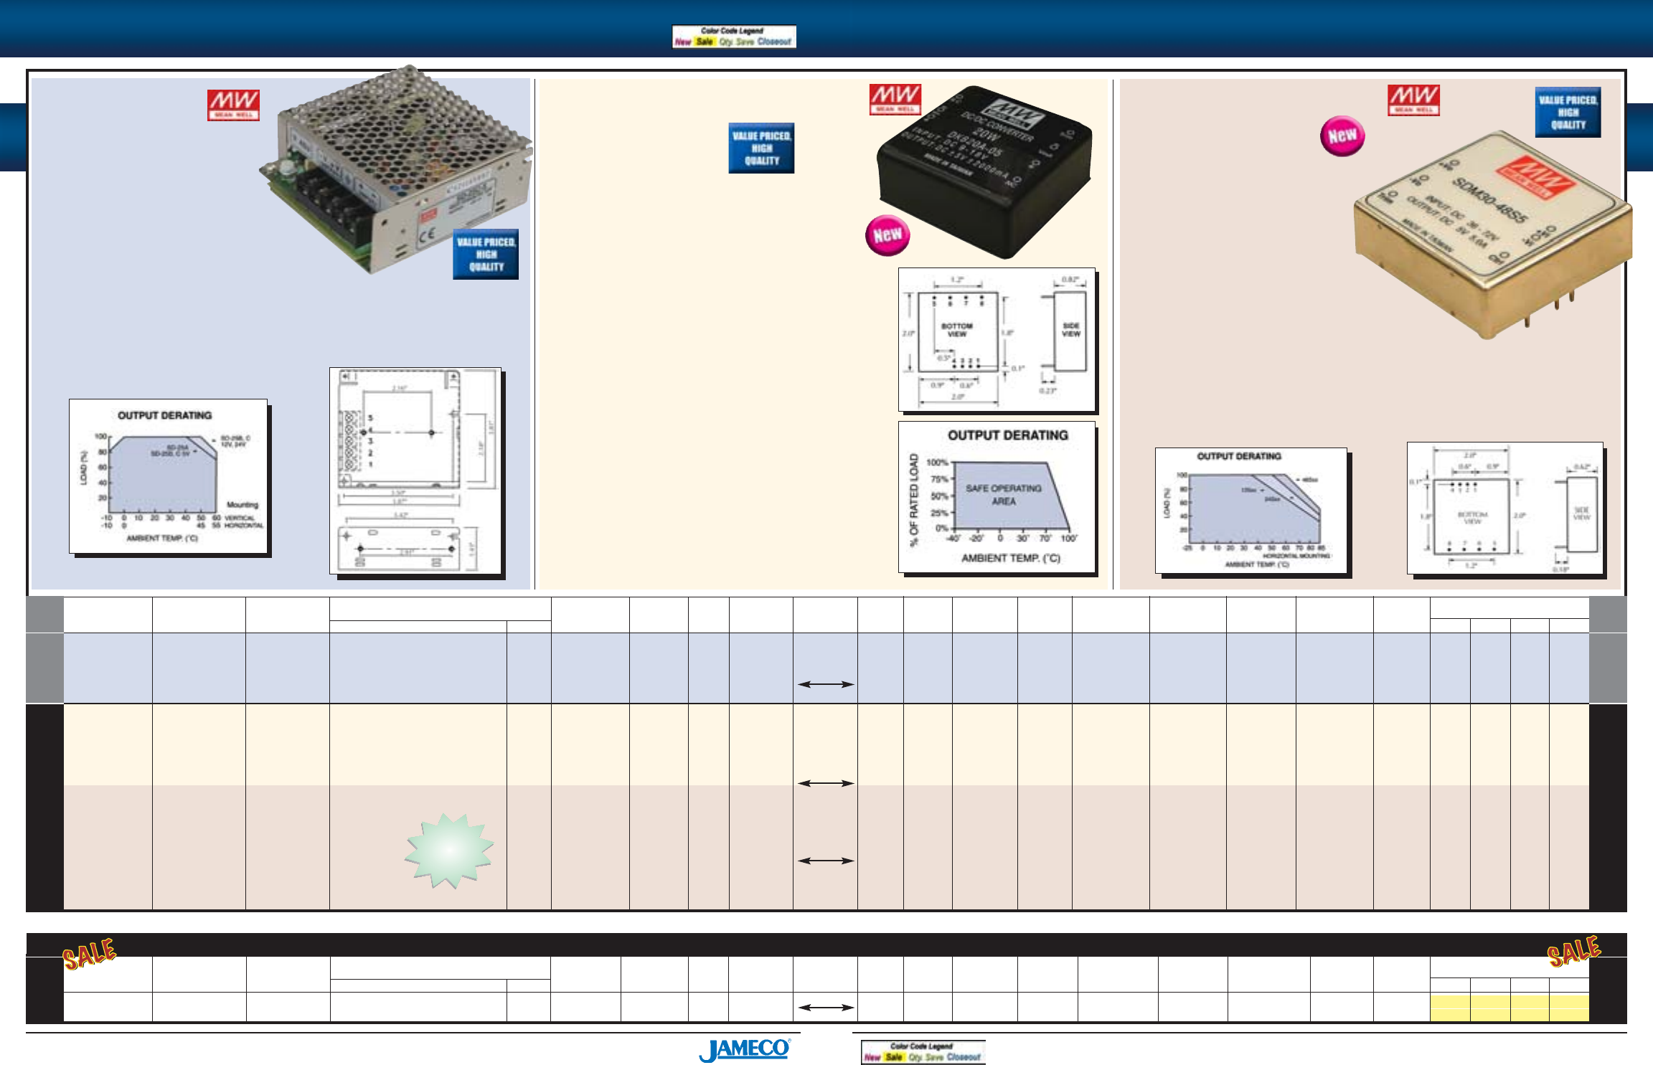This screenshot has height=1065, width=1653.
Task: Click 'SDM30-48S5' printed on the gold module
Action: coord(1491,201)
